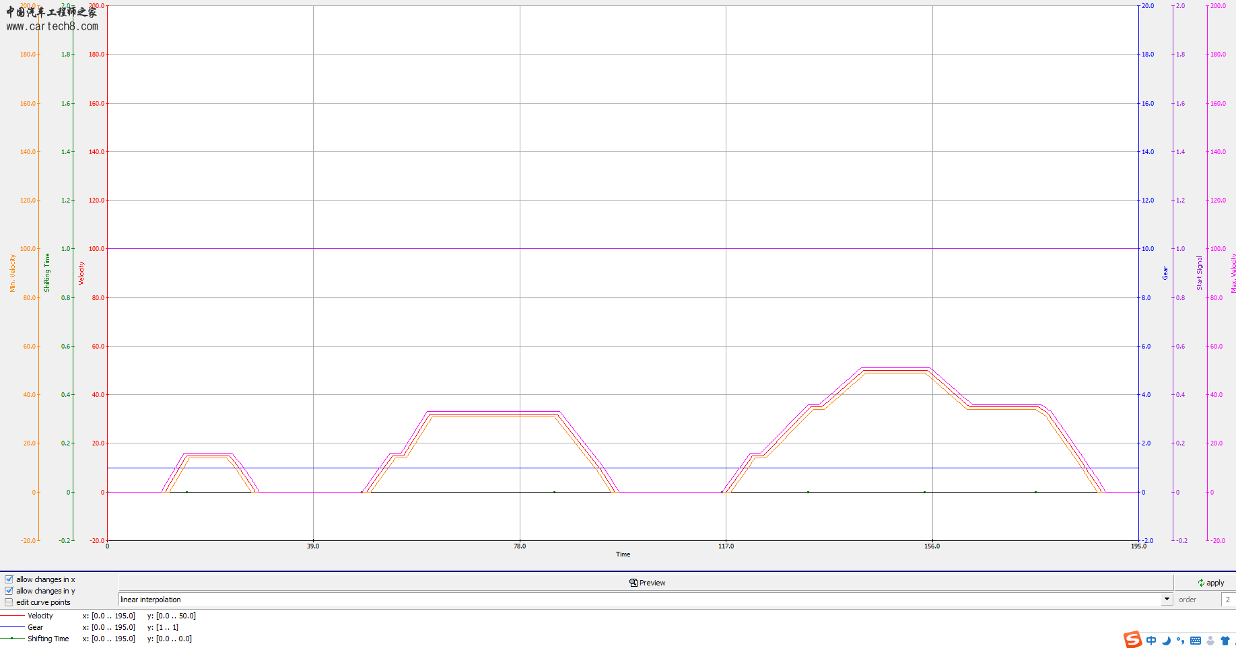1236x648 pixels.
Task: Toggle Chinese input mode on IME bar
Action: click(1151, 641)
